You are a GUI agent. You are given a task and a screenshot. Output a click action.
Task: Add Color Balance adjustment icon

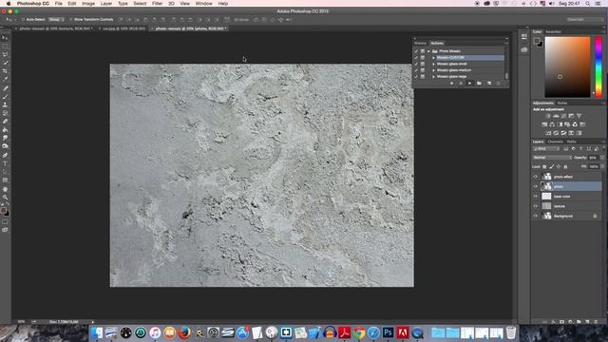(552, 124)
